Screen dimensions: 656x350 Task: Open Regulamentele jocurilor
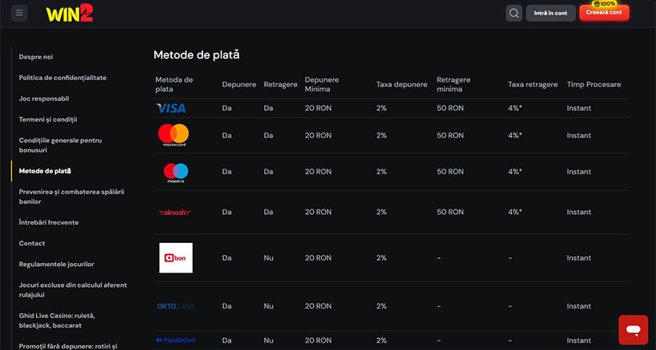pyautogui.click(x=57, y=264)
